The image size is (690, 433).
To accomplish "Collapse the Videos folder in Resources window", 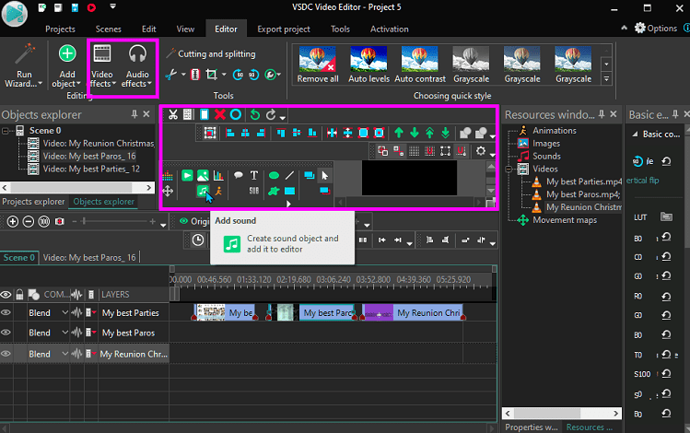I will tap(509, 169).
